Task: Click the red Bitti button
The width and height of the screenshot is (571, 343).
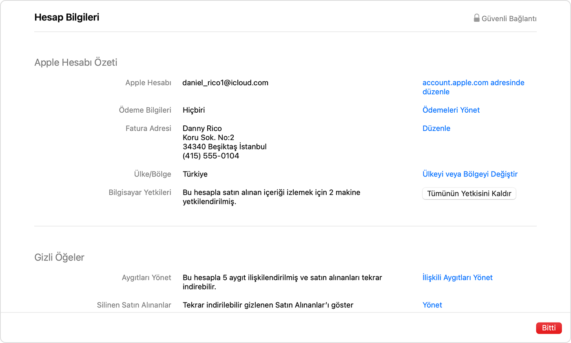Action: (549, 328)
